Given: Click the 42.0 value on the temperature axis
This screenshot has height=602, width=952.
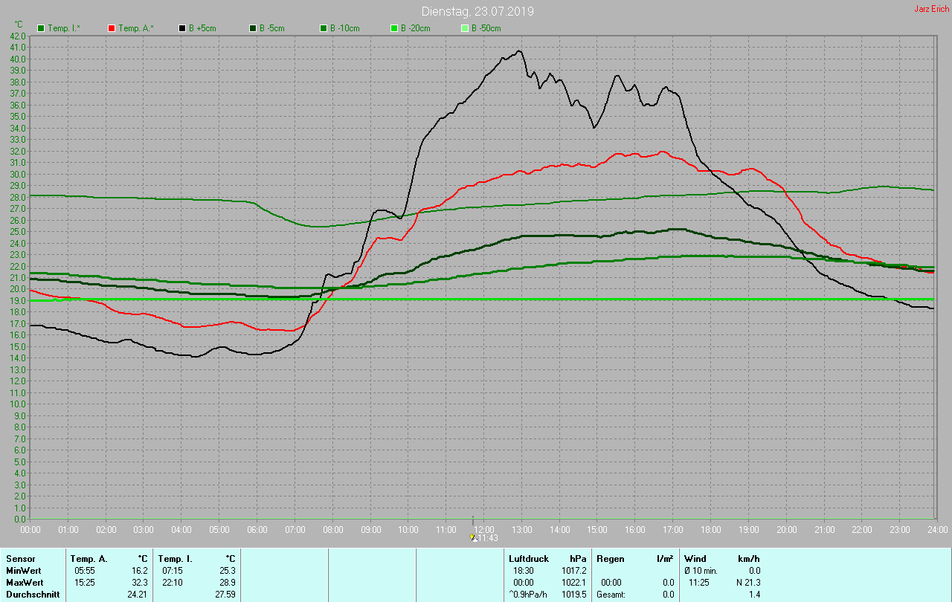Looking at the screenshot, I should tap(19, 36).
